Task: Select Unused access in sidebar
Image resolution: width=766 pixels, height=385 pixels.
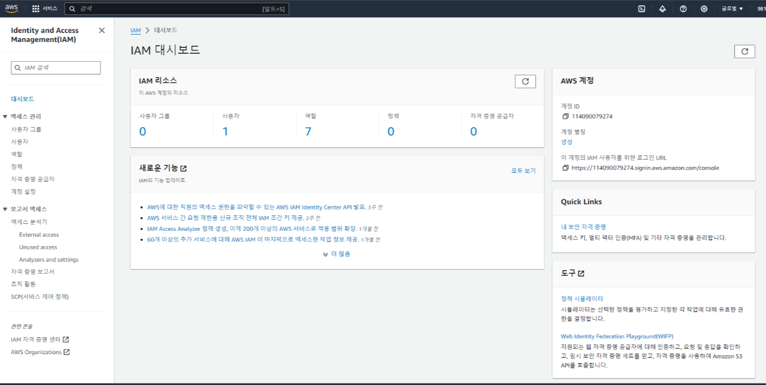Action: pos(38,247)
